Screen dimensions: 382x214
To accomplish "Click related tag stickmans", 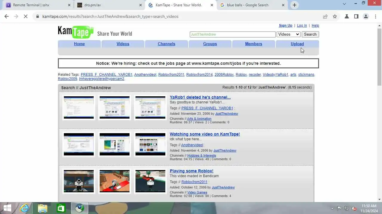I will pos(306,75).
